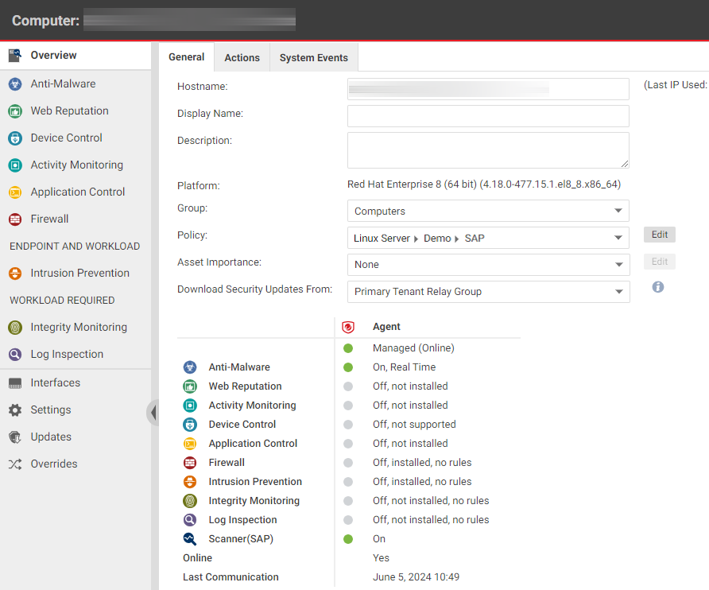Switch to the Actions tab
Viewport: 709px width, 590px height.
[242, 57]
